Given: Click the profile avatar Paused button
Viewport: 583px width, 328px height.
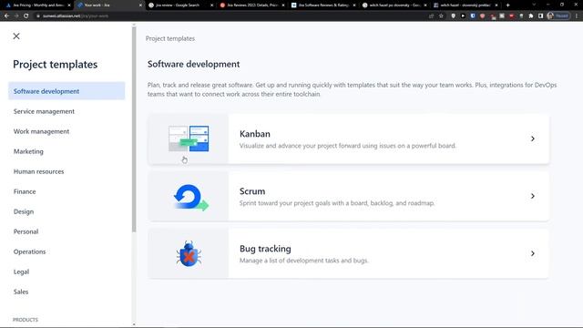Looking at the screenshot, I should (x=558, y=16).
